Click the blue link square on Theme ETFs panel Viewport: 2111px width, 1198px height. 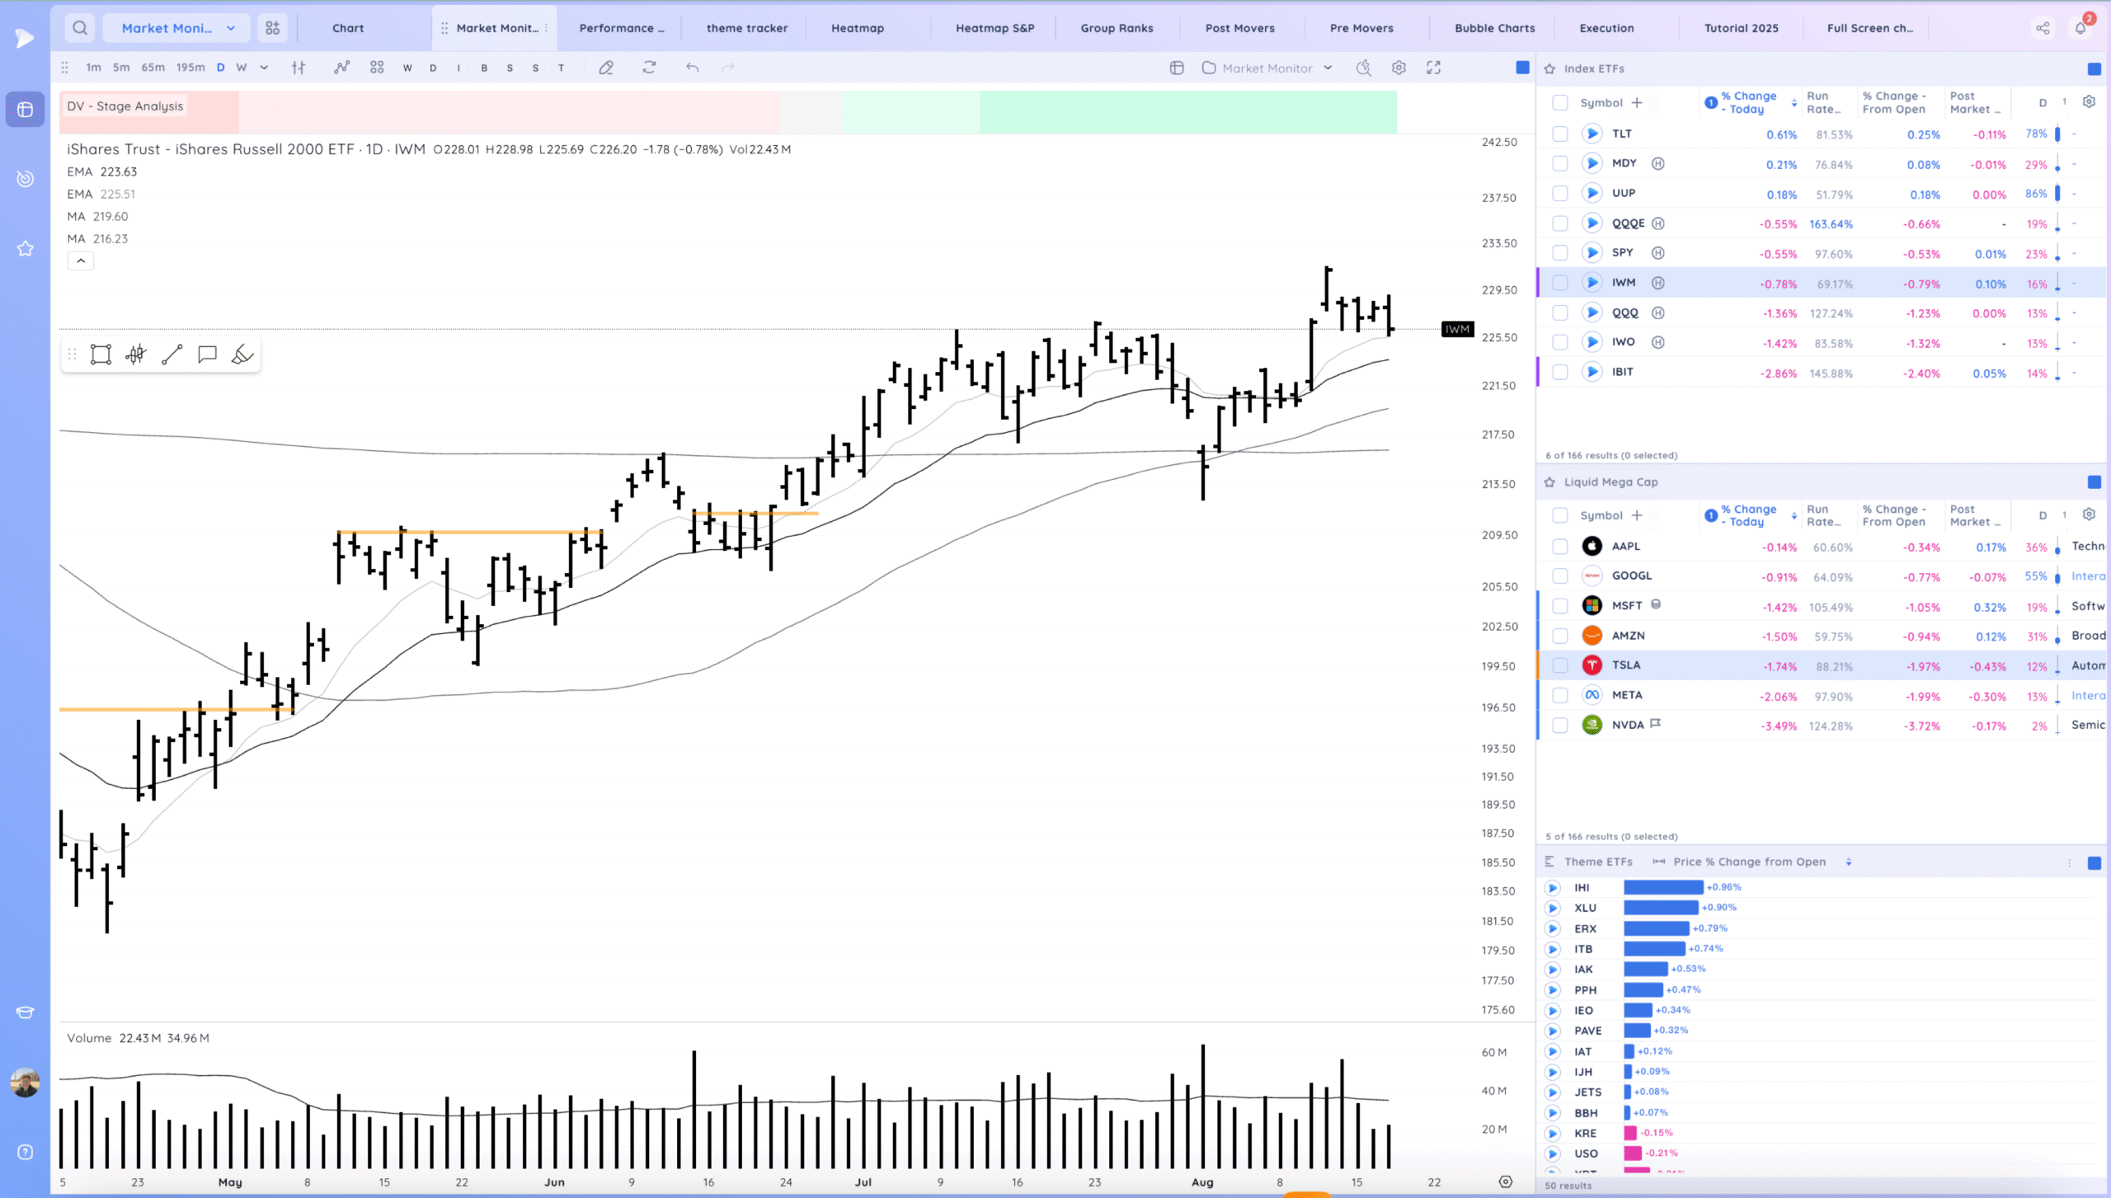coord(2095,862)
